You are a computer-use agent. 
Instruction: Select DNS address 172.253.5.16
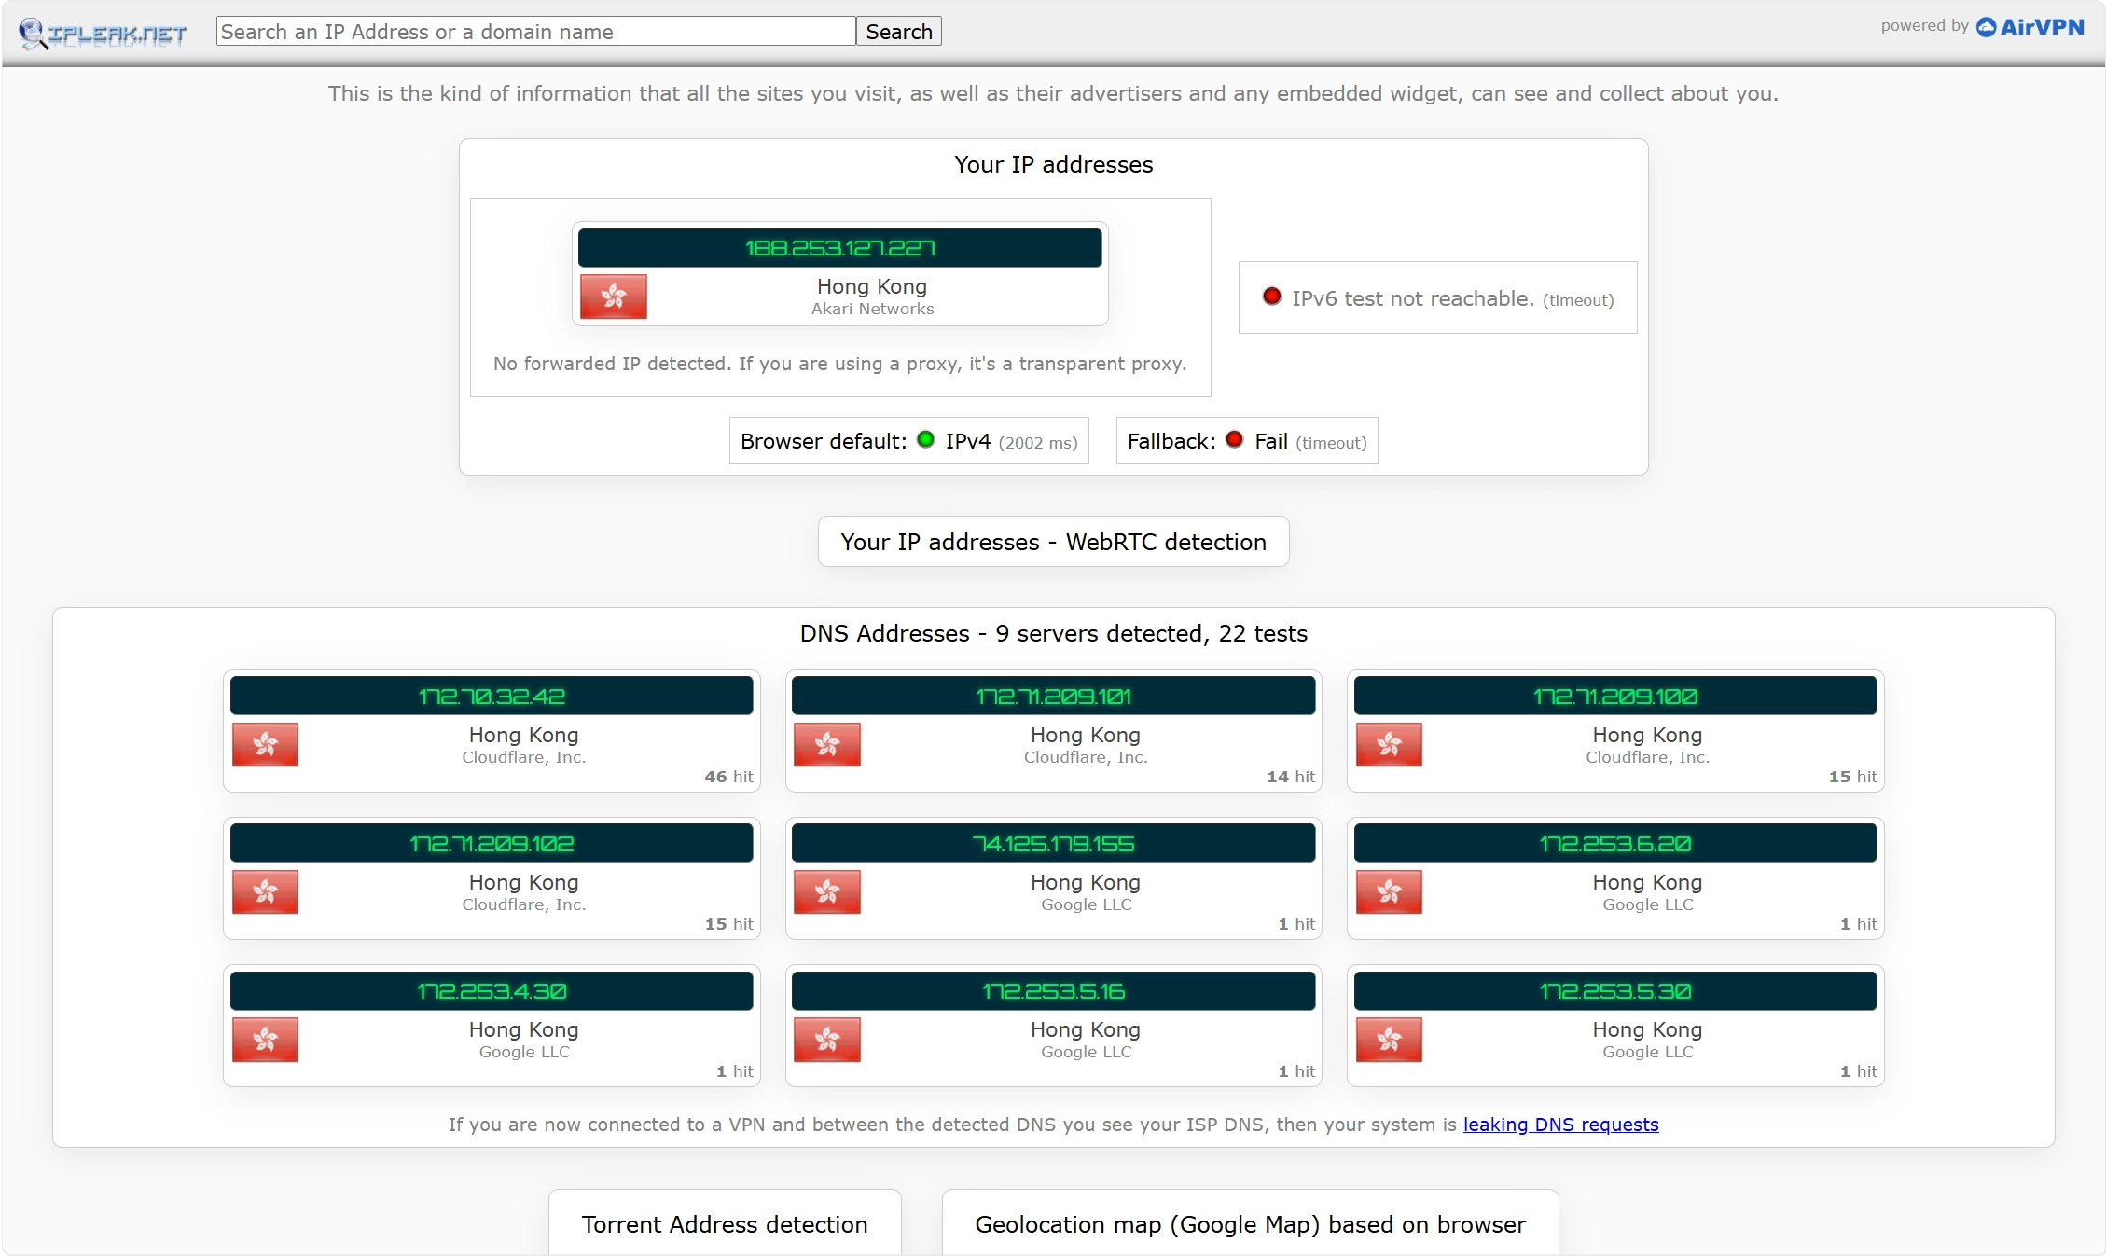(x=1053, y=990)
